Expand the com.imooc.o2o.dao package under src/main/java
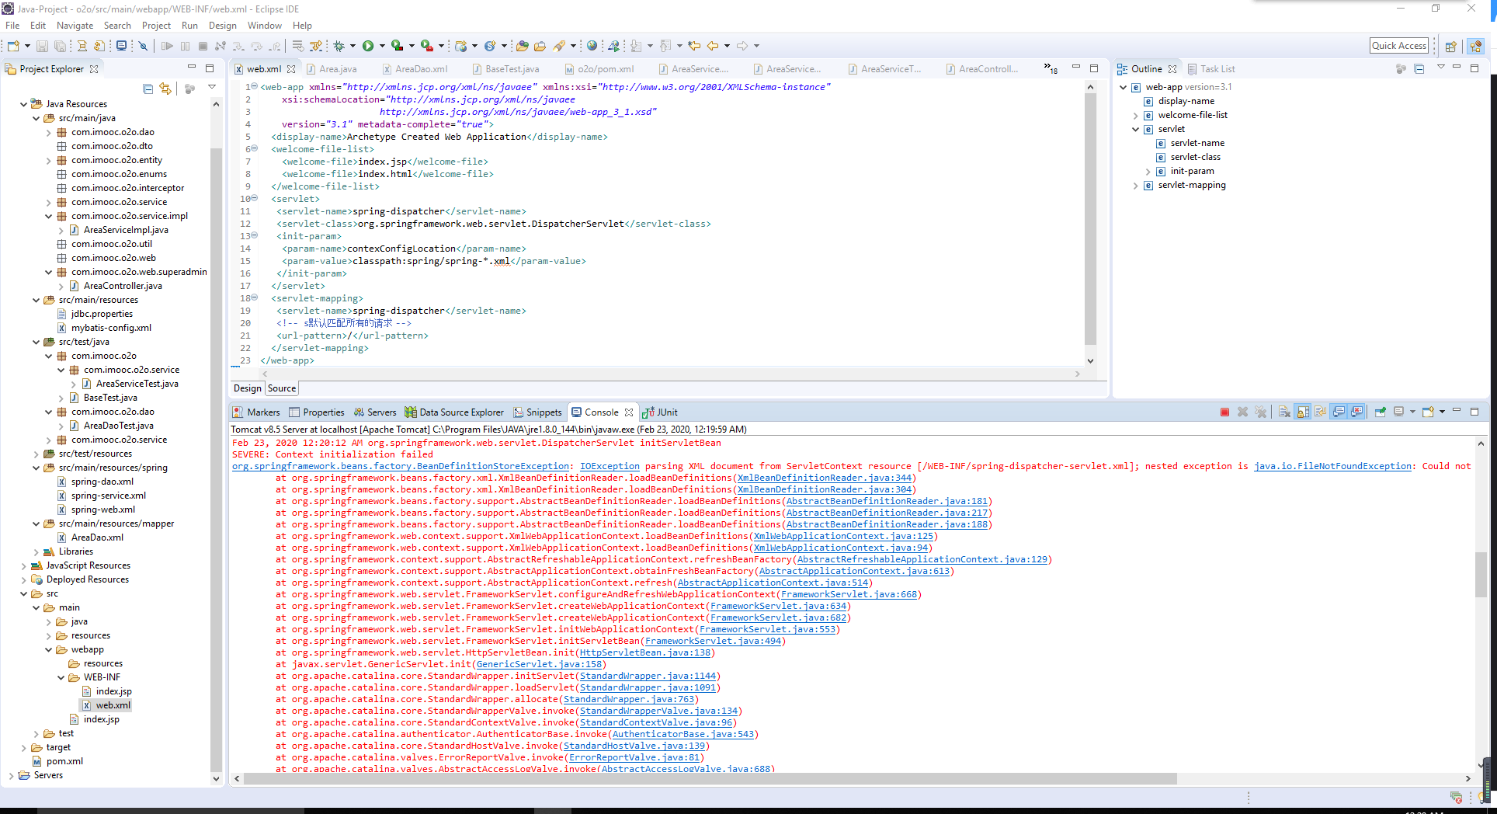This screenshot has width=1497, height=814. [x=49, y=132]
